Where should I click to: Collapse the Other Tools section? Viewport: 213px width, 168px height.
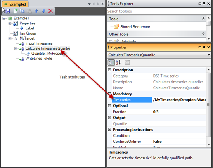point(203,34)
